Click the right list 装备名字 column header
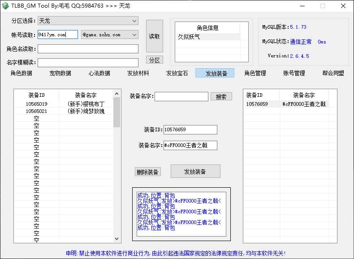 coord(304,95)
